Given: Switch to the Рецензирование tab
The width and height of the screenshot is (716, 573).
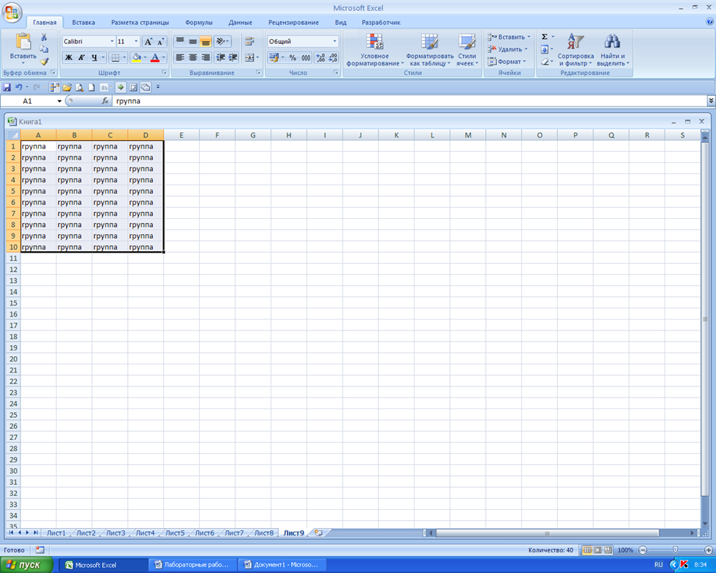Looking at the screenshot, I should click(x=293, y=22).
